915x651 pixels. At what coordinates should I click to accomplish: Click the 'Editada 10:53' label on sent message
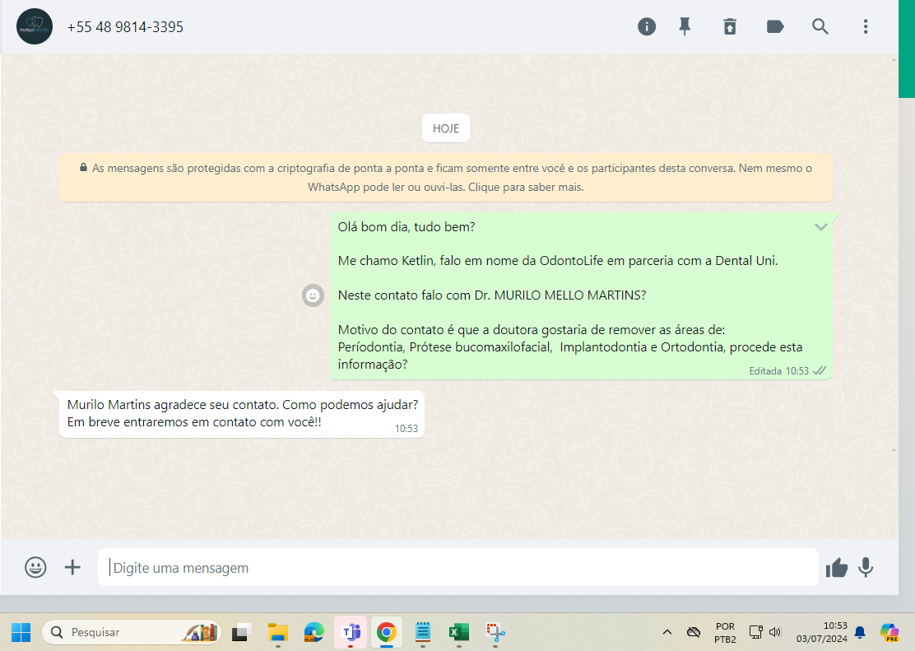[778, 370]
